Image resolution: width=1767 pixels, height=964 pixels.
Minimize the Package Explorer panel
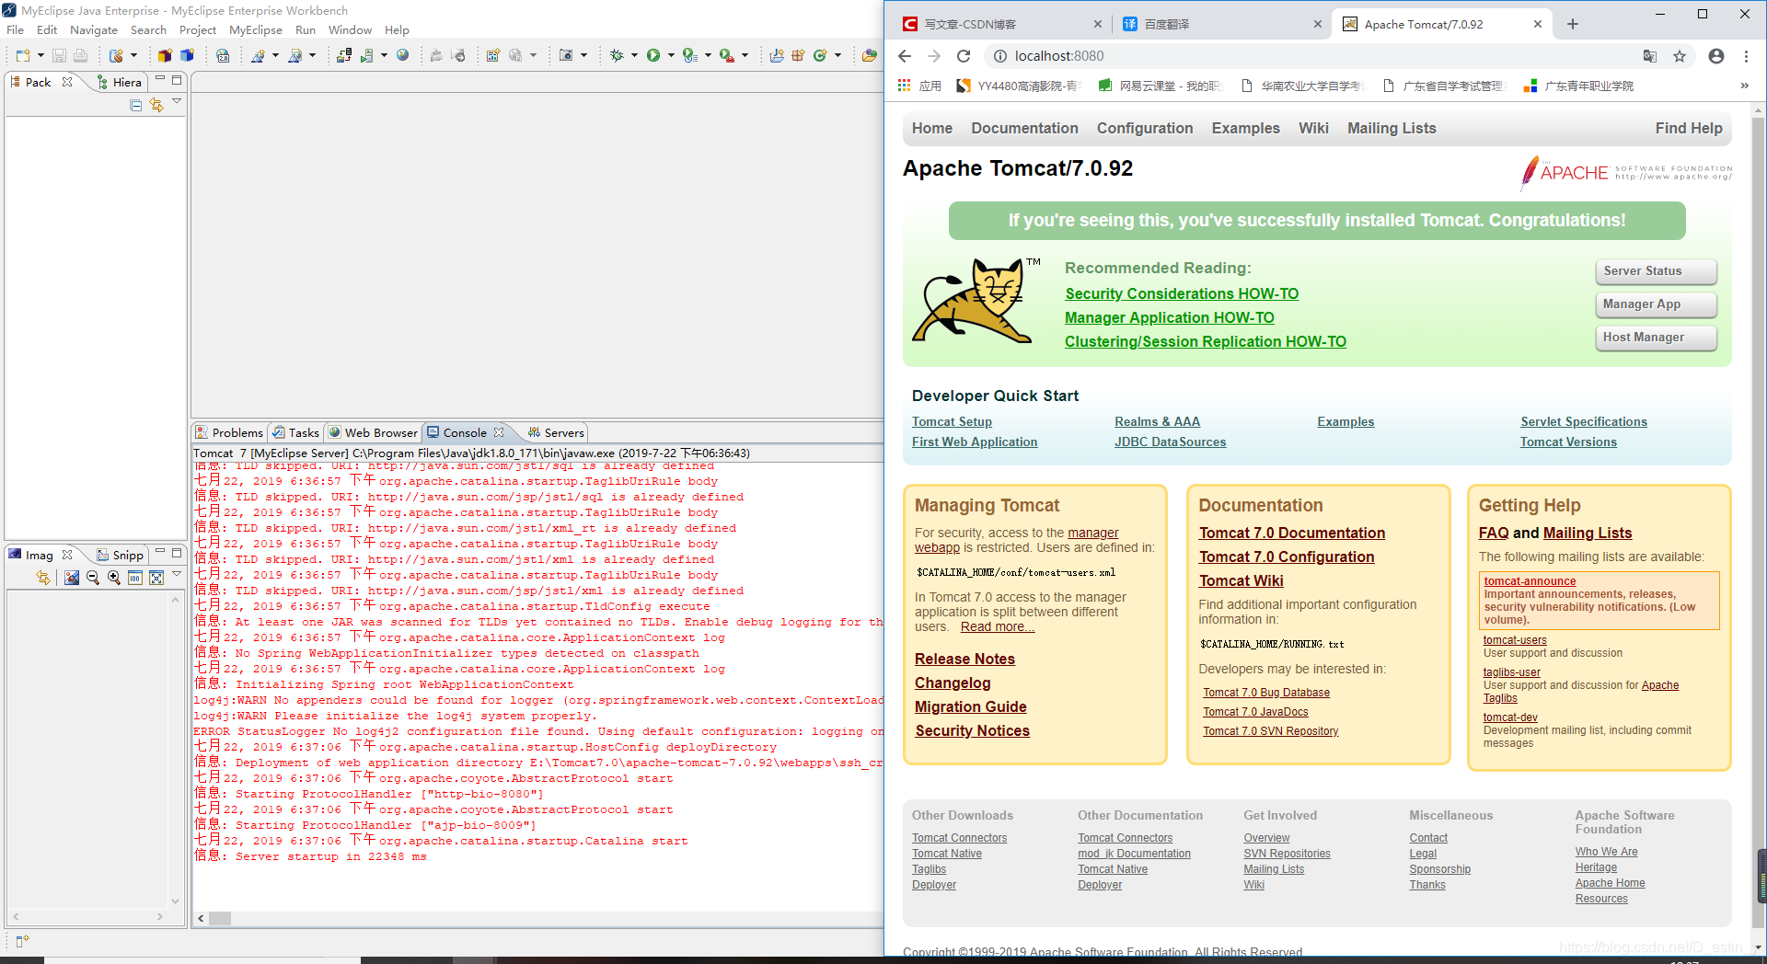pos(160,79)
